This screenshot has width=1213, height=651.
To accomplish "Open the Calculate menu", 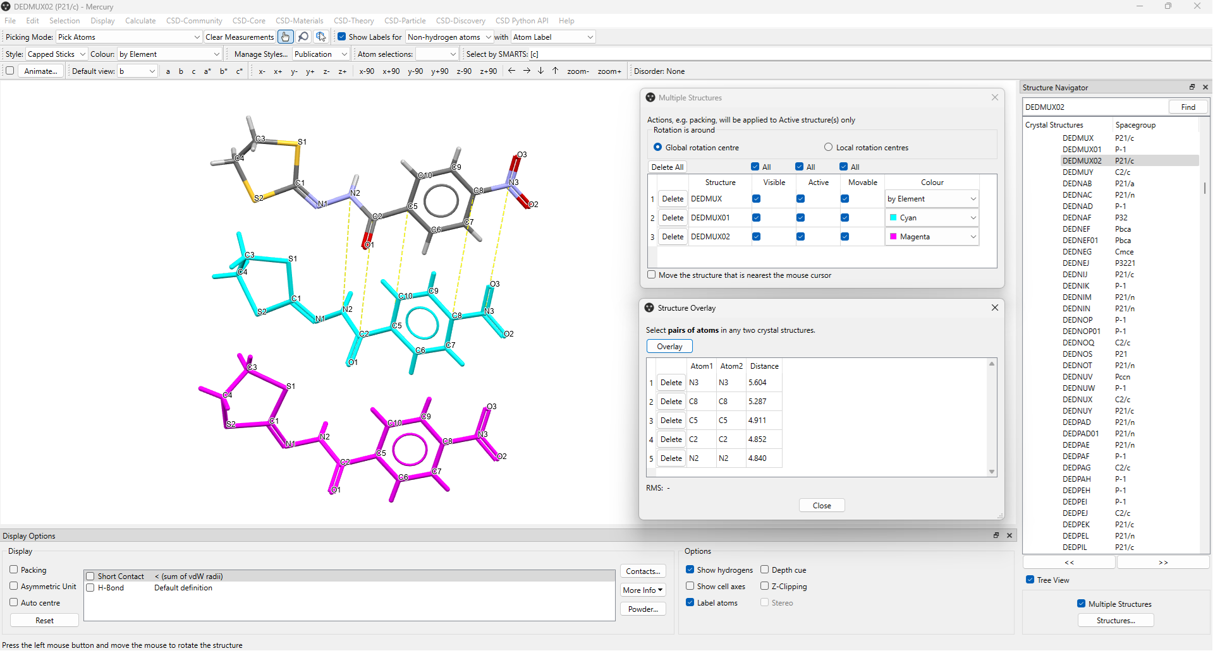I will (x=140, y=21).
